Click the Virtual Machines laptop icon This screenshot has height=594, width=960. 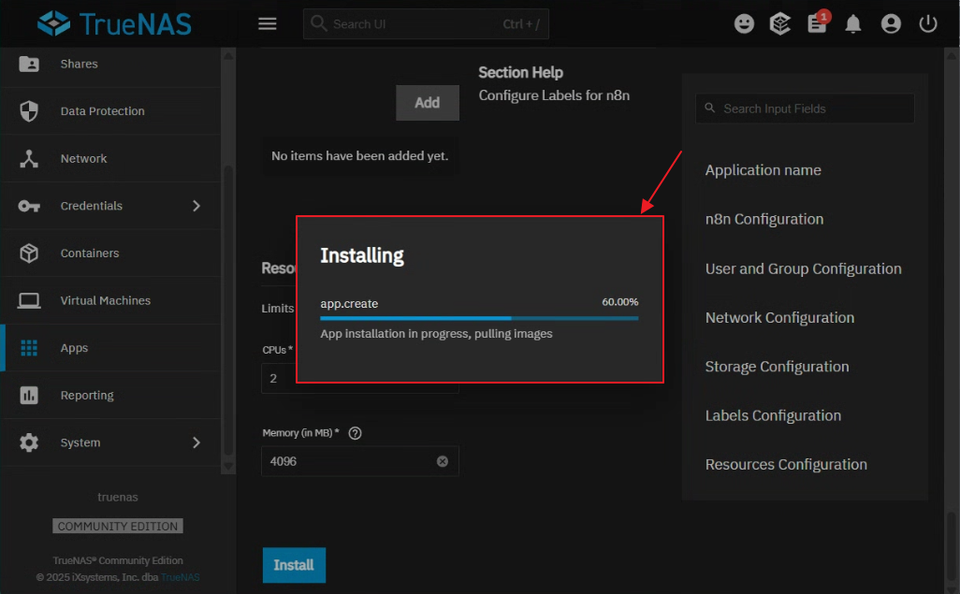click(29, 300)
